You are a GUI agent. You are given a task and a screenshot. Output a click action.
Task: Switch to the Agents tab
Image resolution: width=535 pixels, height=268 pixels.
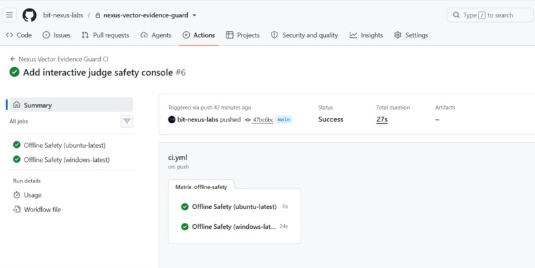[156, 35]
